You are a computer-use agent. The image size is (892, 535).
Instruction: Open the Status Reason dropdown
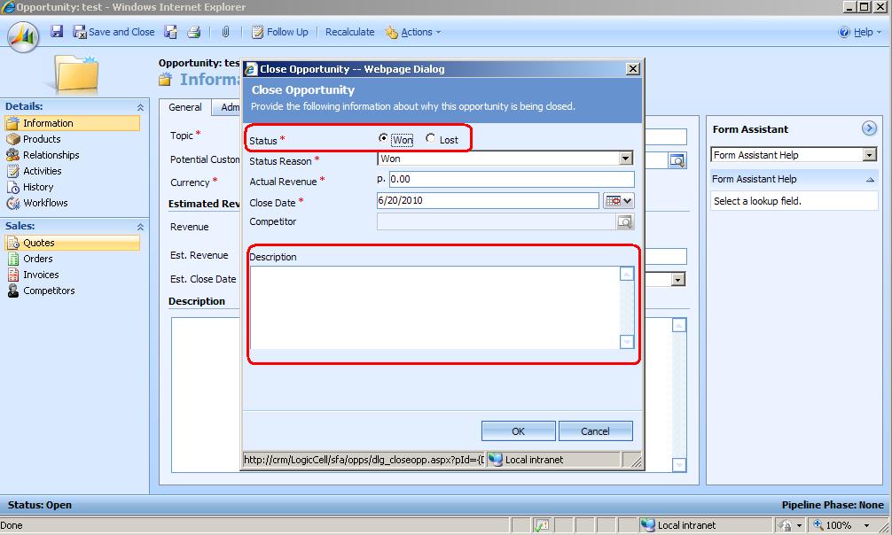pyautogui.click(x=626, y=158)
